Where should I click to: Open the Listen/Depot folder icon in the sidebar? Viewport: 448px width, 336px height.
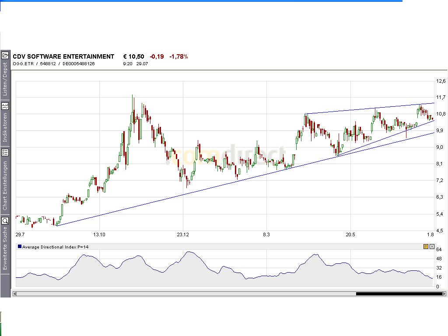tap(6, 55)
